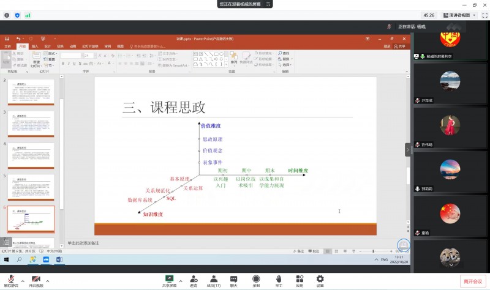Viewport: 490px width, 290px height.
Task: Click the 共享屏幕 share screen icon
Action: pos(169,279)
